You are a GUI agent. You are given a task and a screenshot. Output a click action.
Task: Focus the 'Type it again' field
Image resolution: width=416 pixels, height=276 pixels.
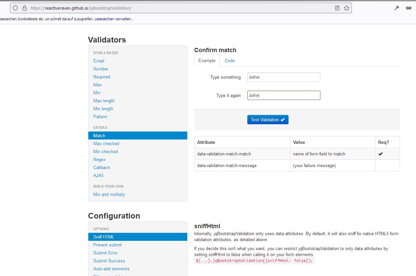point(284,95)
